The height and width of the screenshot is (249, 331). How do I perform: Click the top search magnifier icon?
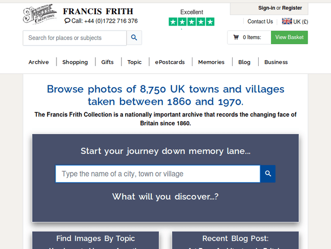click(x=134, y=38)
